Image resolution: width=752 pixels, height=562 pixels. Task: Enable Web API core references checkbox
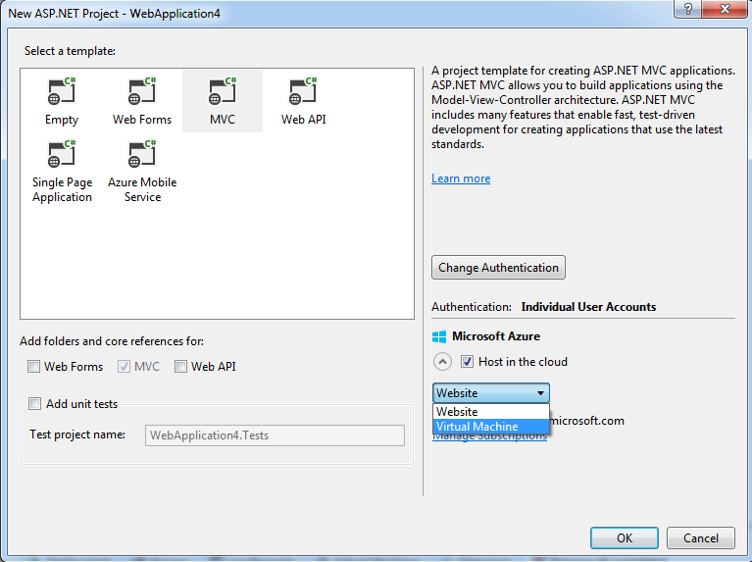pyautogui.click(x=180, y=367)
